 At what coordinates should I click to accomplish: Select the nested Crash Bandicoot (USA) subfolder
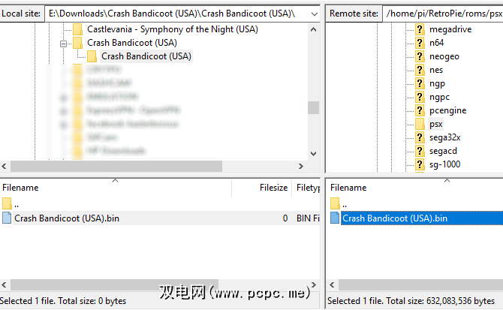click(x=146, y=56)
